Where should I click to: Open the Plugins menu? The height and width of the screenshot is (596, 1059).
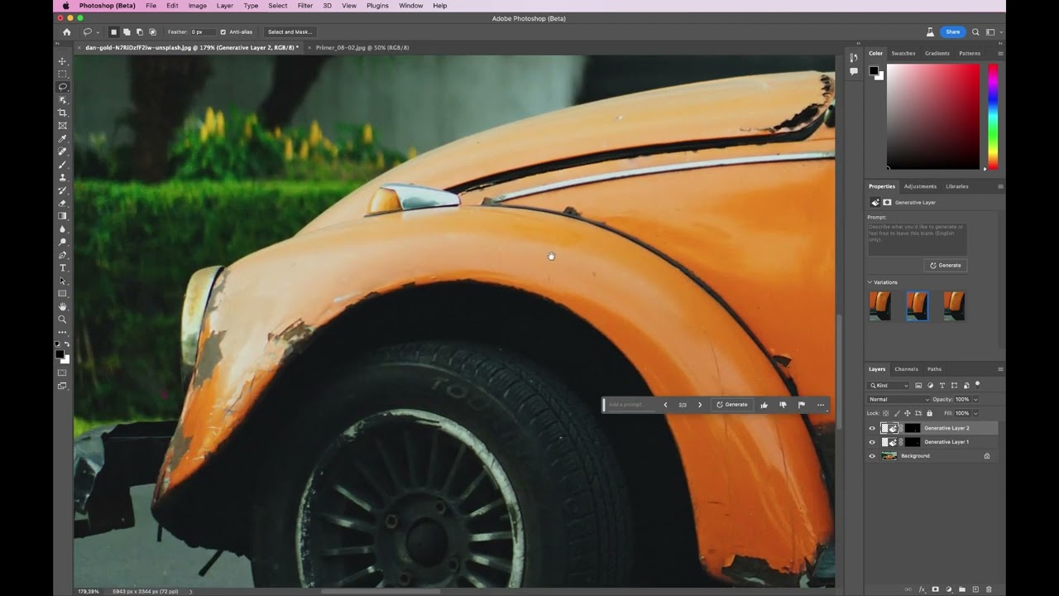377,6
